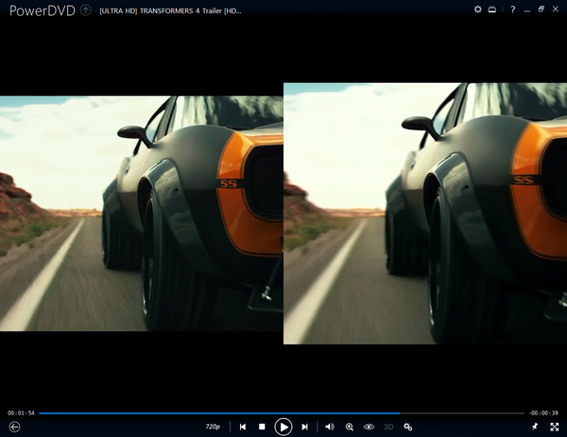
Task: Stop the video playback
Action: click(262, 427)
